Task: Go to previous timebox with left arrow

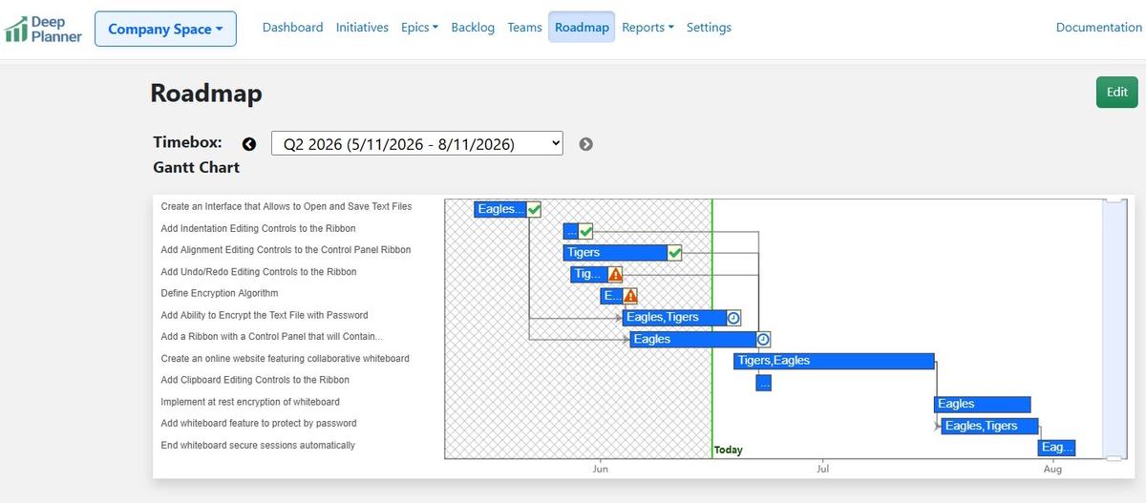Action: coord(249,144)
